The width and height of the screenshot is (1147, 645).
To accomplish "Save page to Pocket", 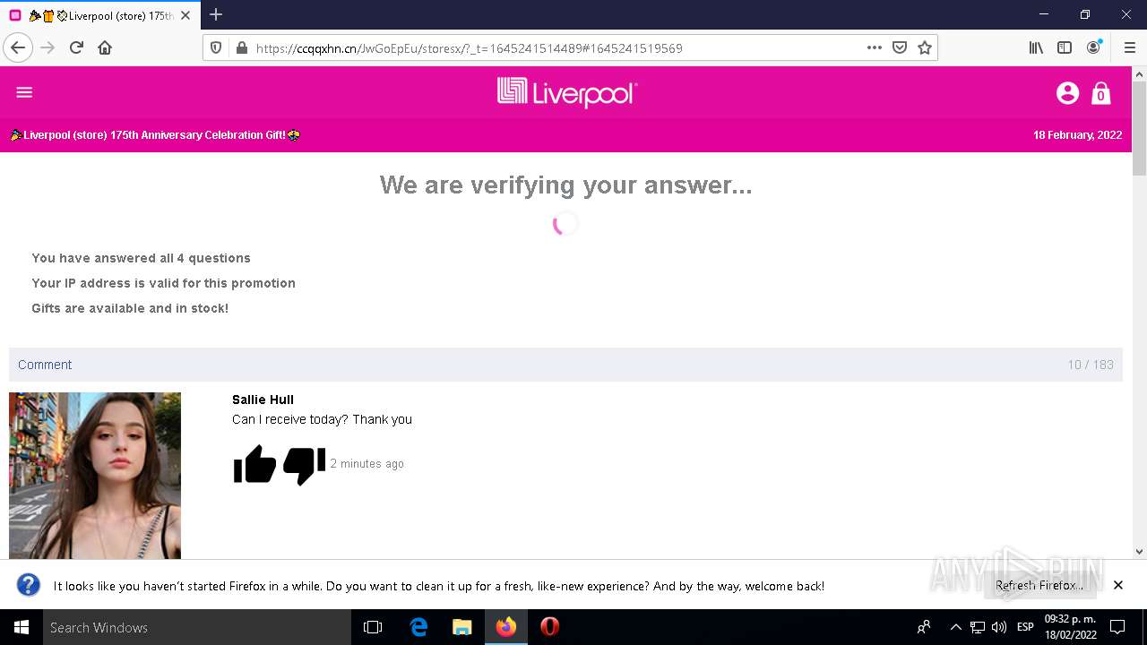I will click(x=900, y=47).
